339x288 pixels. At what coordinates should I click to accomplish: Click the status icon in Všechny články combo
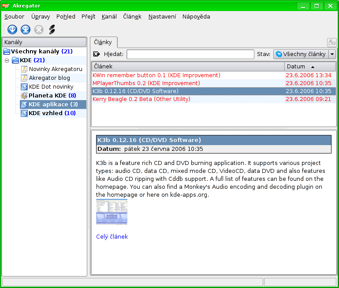[279, 54]
